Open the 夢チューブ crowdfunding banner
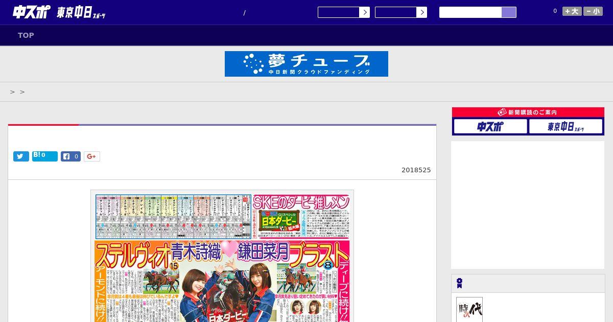 coord(306,64)
